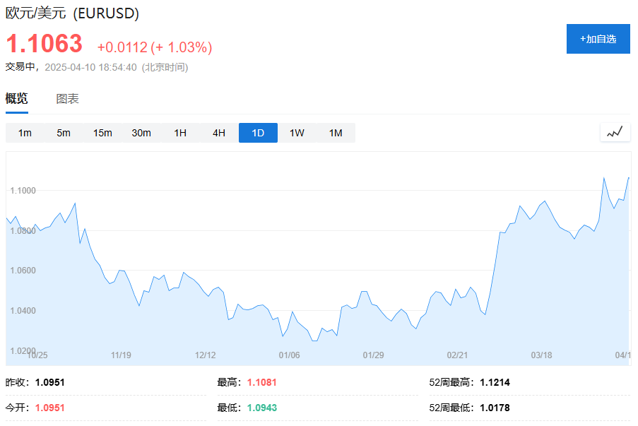Click the line chart type icon
The height and width of the screenshot is (426, 638).
point(615,132)
